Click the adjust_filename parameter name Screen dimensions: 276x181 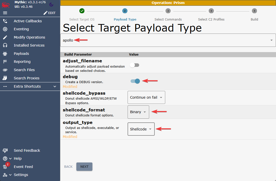point(82,61)
